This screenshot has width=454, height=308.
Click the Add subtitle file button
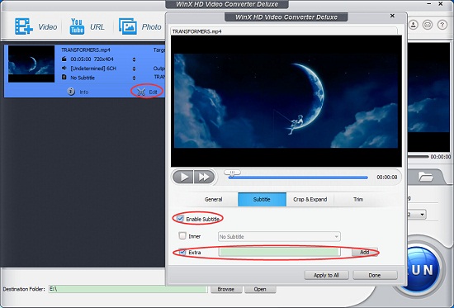click(365, 252)
